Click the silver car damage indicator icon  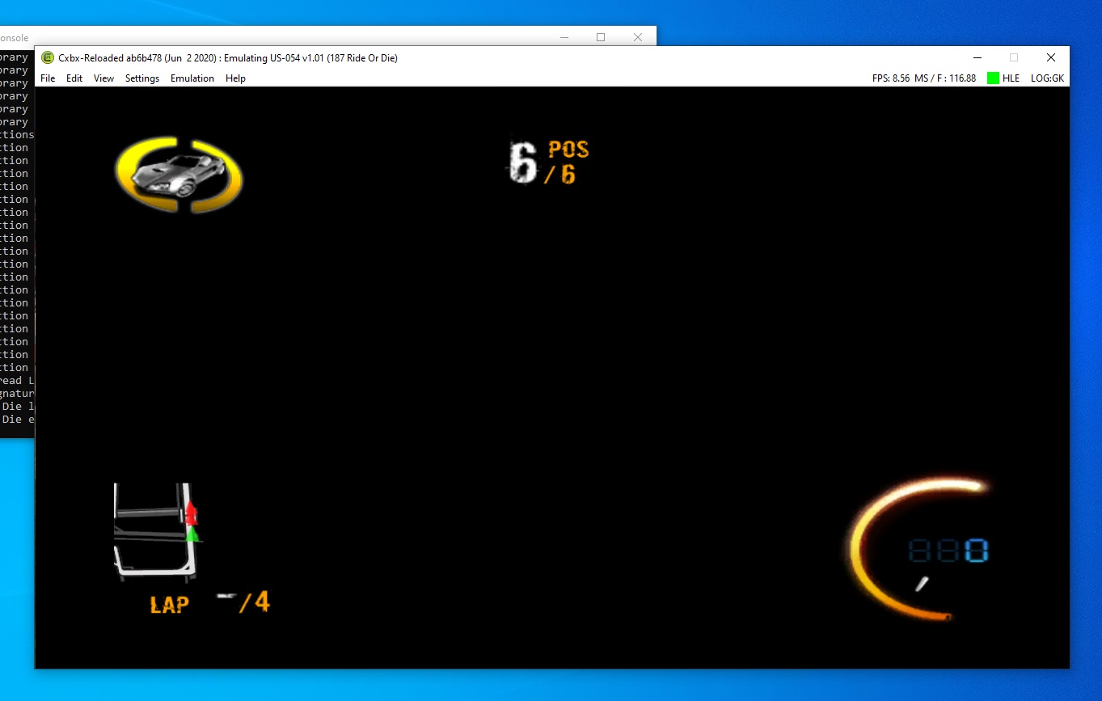(x=179, y=175)
